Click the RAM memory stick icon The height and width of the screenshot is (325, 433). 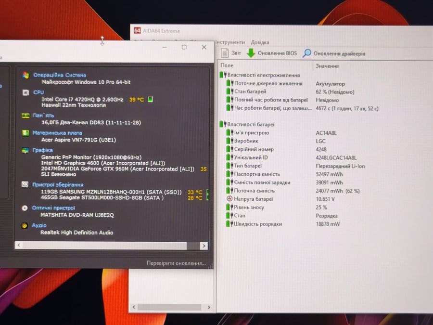(x=25, y=116)
